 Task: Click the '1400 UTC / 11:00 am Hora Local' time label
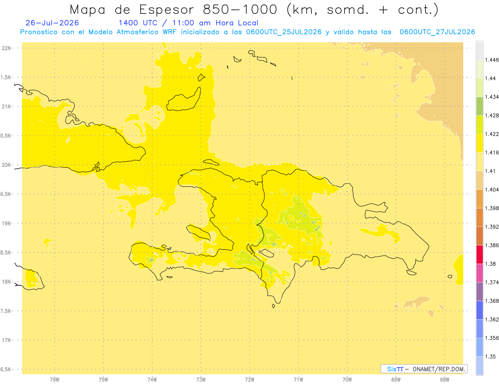pyautogui.click(x=188, y=23)
